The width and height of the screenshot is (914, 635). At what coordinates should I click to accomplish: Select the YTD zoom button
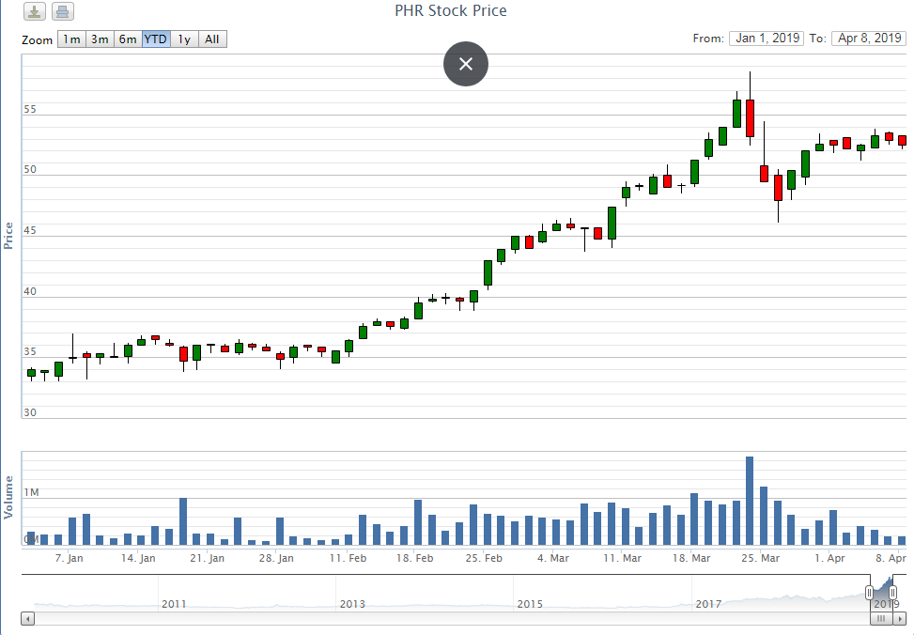(156, 39)
